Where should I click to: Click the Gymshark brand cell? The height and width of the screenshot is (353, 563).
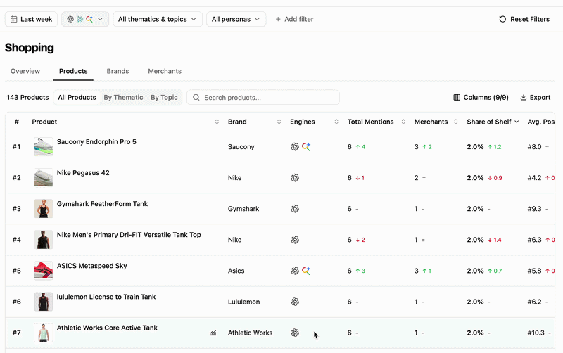243,209
